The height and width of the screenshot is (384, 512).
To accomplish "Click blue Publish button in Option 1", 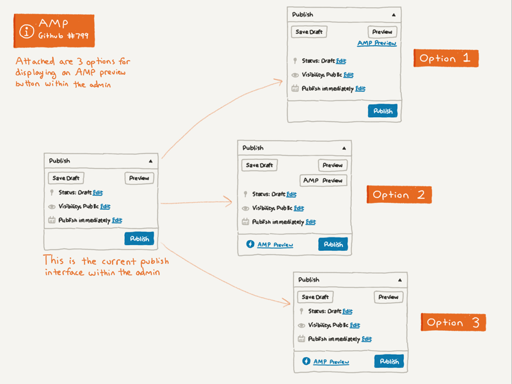I will coord(383,111).
